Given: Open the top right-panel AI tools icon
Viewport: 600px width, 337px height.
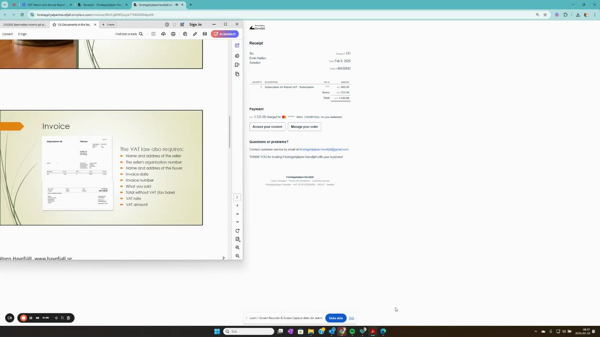Looking at the screenshot, I should click(237, 45).
